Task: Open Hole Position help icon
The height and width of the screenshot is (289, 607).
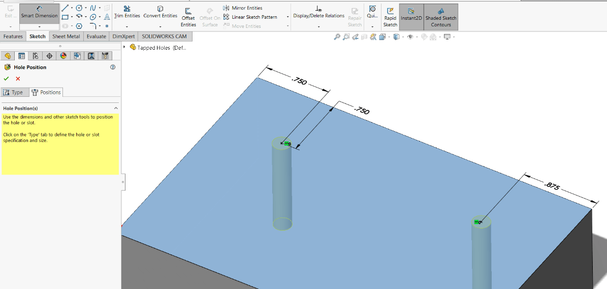Action: [113, 67]
